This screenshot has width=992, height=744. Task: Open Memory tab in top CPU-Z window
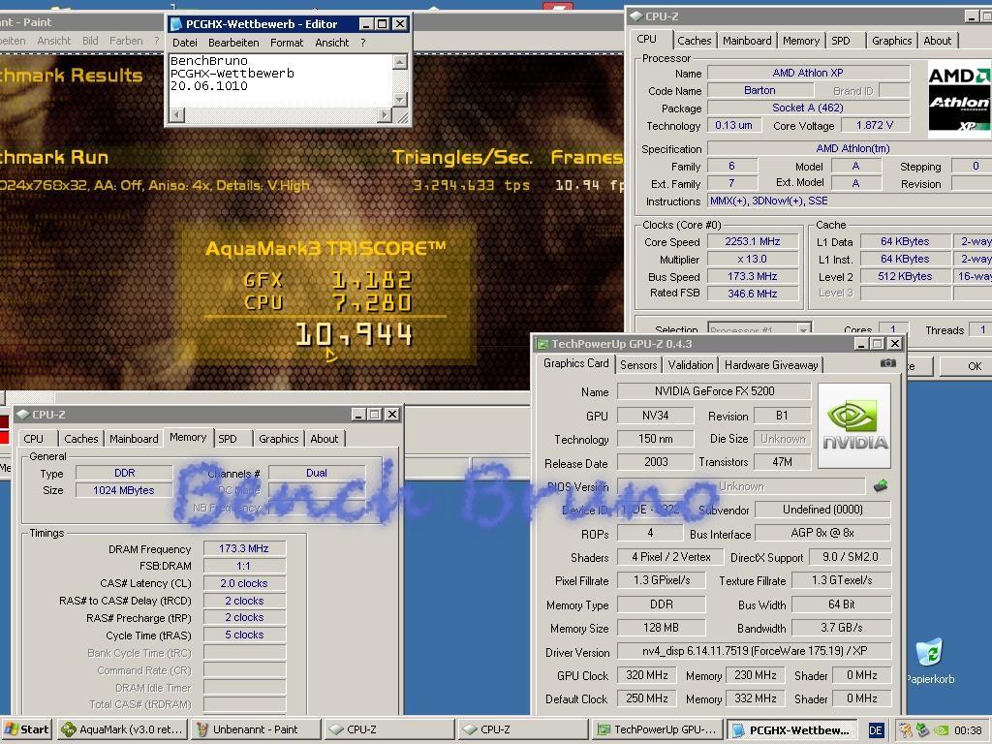coord(801,41)
